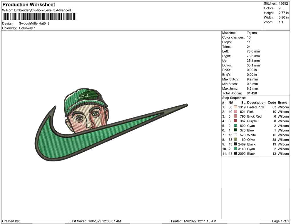Click the stitch count '3140' in row 10
291x224 pixels.
pos(242,149)
